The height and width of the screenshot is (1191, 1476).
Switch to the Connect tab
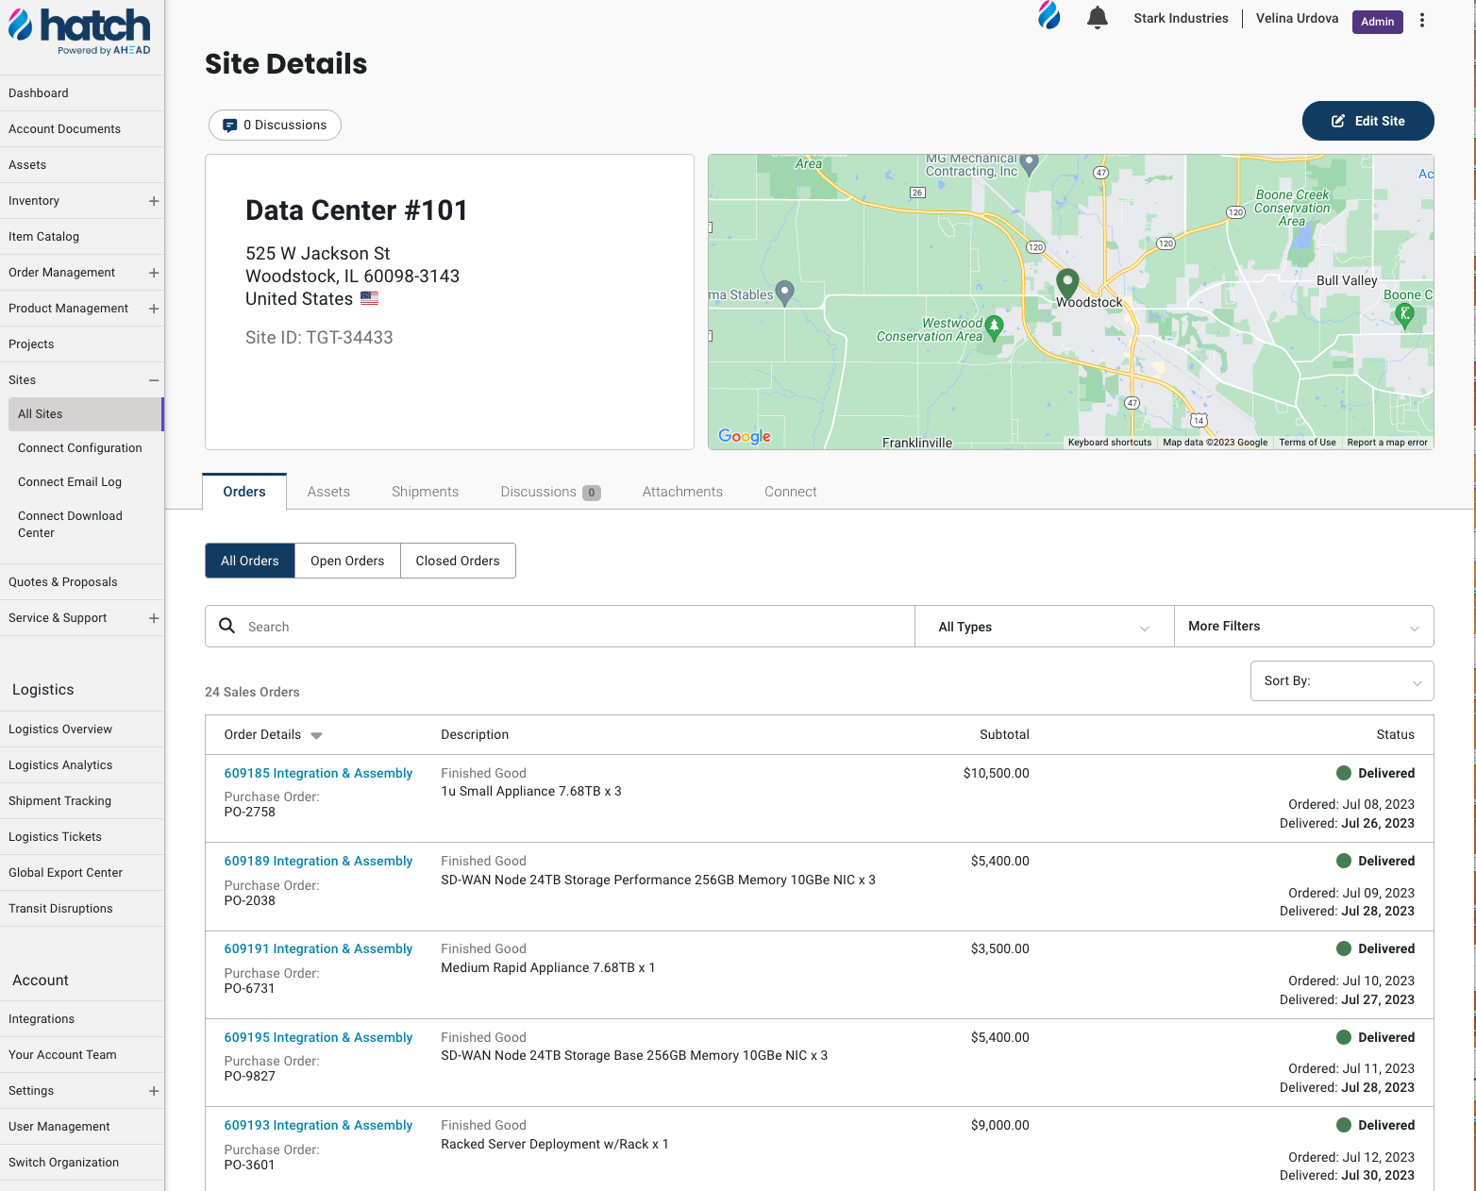(791, 492)
